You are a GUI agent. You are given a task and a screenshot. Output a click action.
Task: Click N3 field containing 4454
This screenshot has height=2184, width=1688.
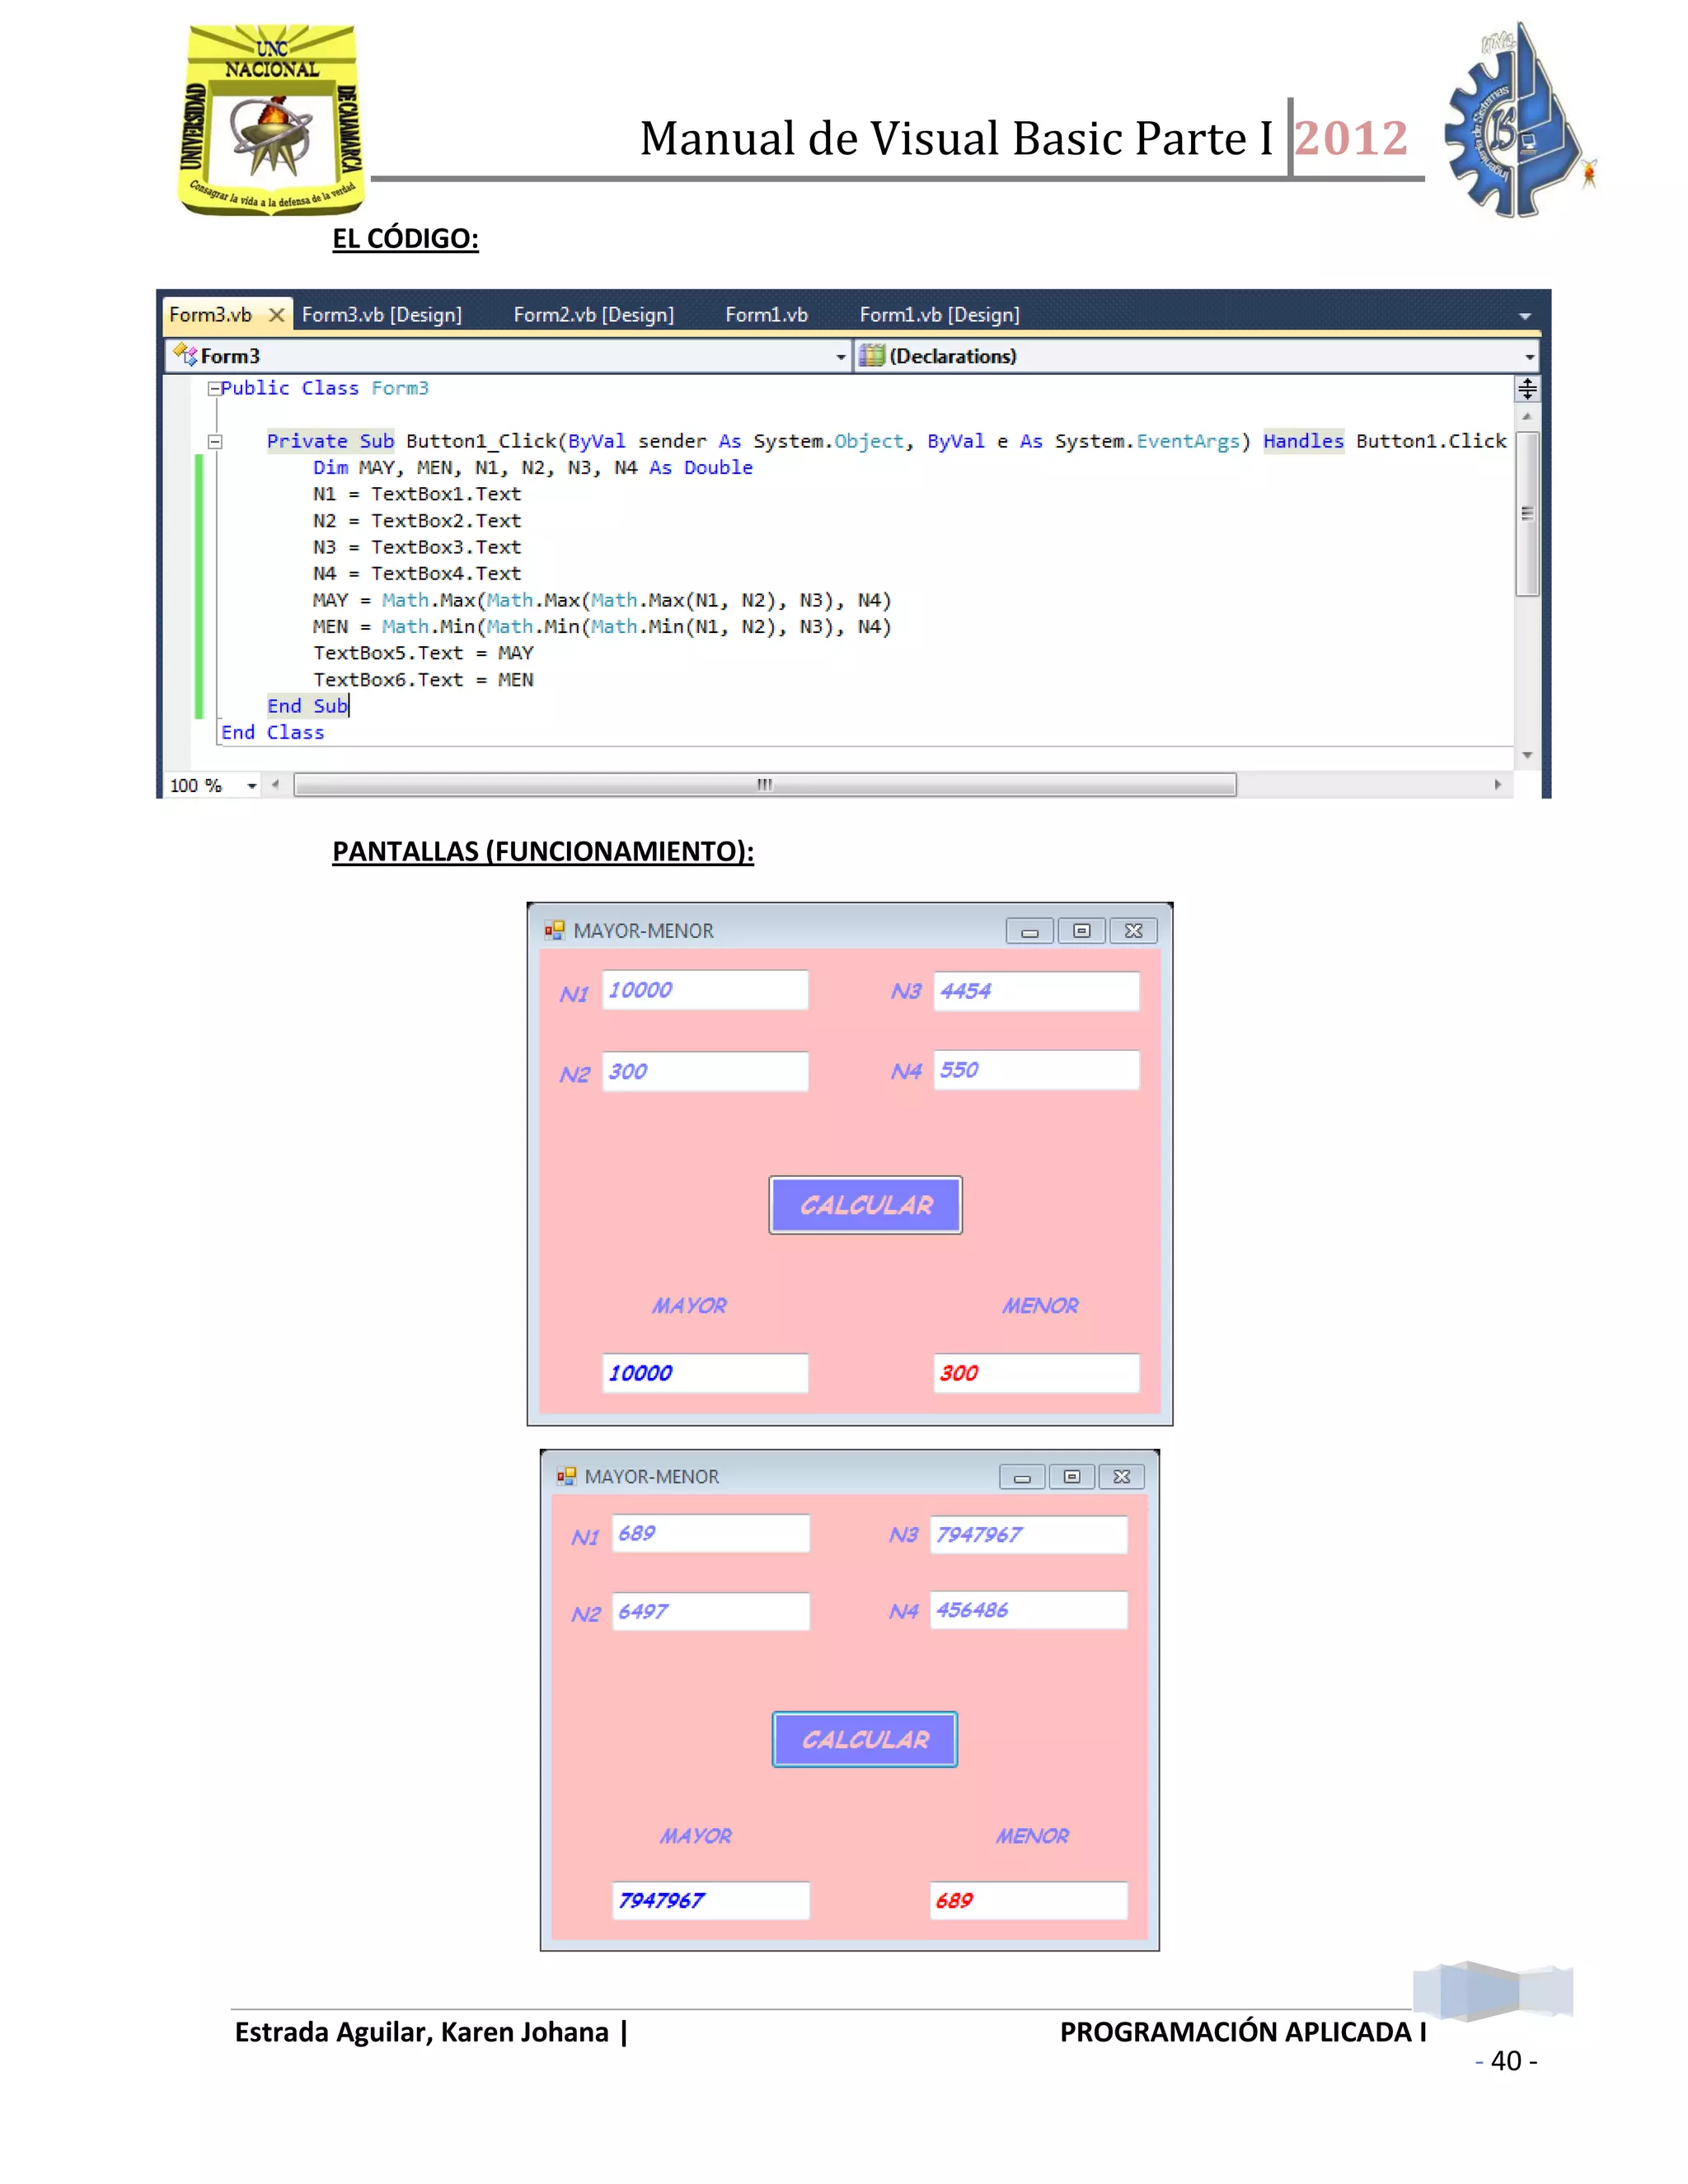tap(1036, 991)
